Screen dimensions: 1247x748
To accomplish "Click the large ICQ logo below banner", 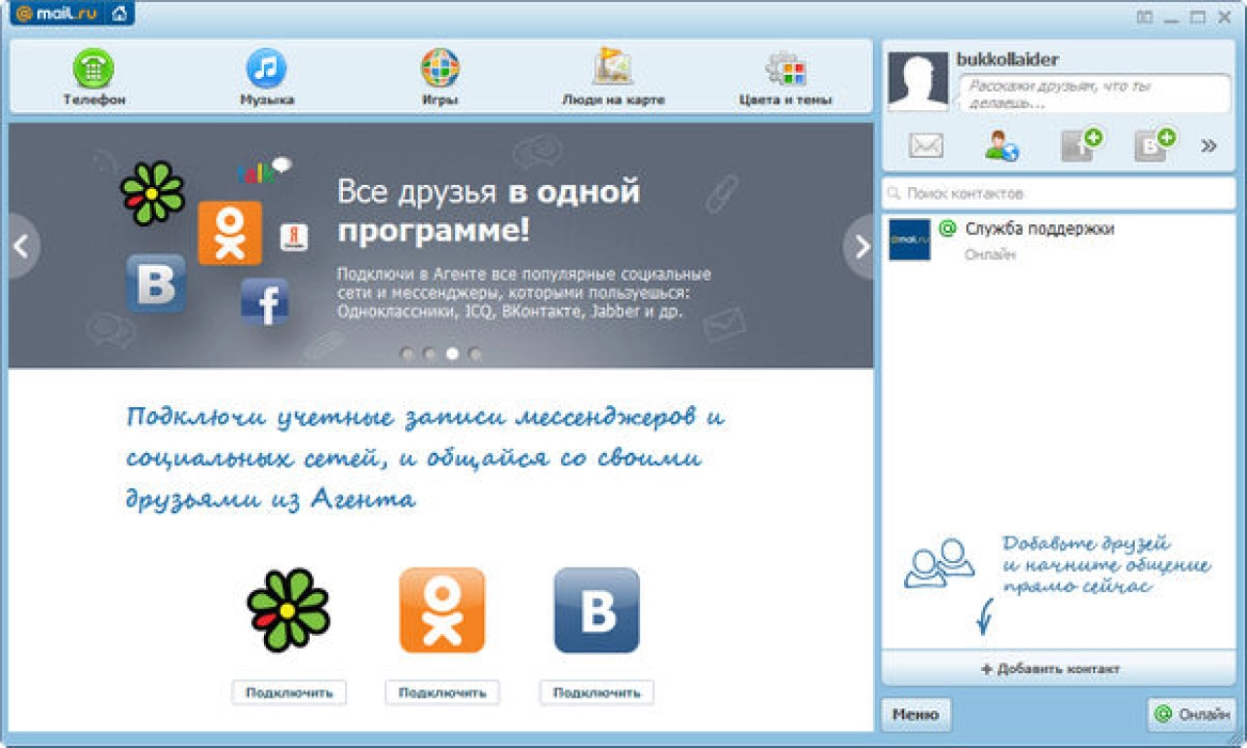I will tap(288, 610).
